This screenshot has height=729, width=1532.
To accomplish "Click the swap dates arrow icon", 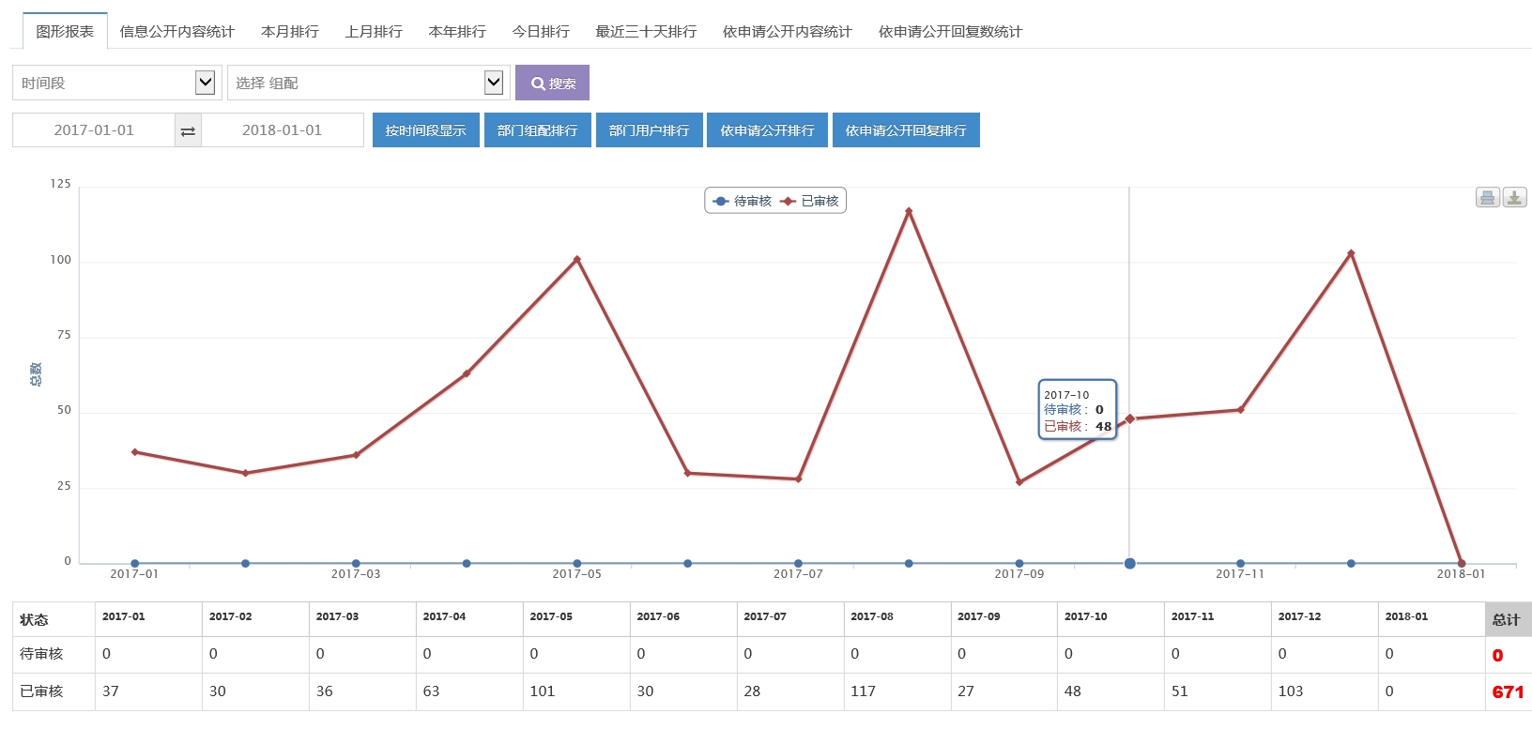I will pos(188,130).
